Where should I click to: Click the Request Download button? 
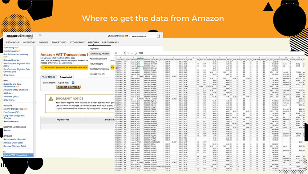68,87
